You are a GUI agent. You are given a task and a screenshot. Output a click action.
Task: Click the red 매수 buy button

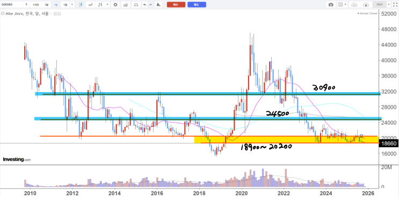176,5
